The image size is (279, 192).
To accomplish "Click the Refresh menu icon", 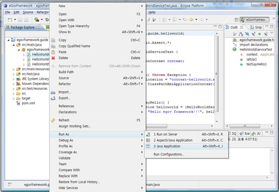I will pos(53,120).
